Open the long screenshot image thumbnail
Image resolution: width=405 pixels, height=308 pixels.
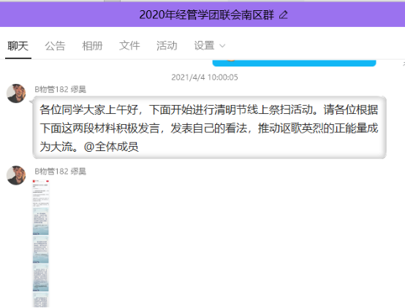(x=40, y=244)
